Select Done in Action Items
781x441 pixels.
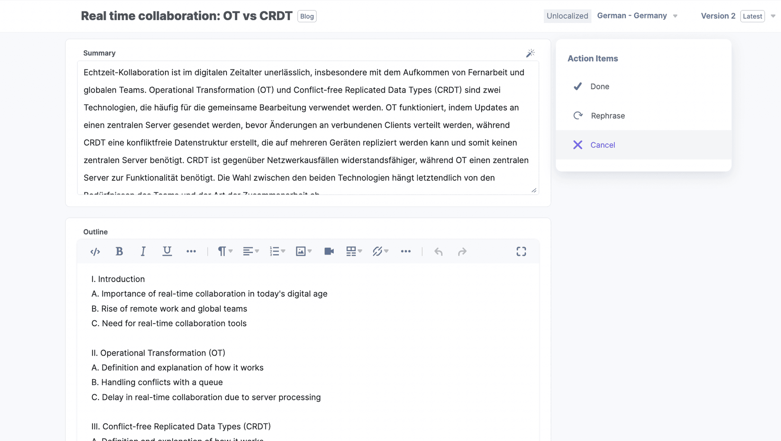[599, 87]
